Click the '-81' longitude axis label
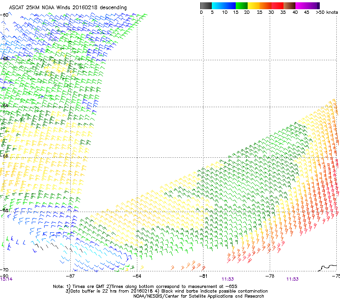 (203, 276)
